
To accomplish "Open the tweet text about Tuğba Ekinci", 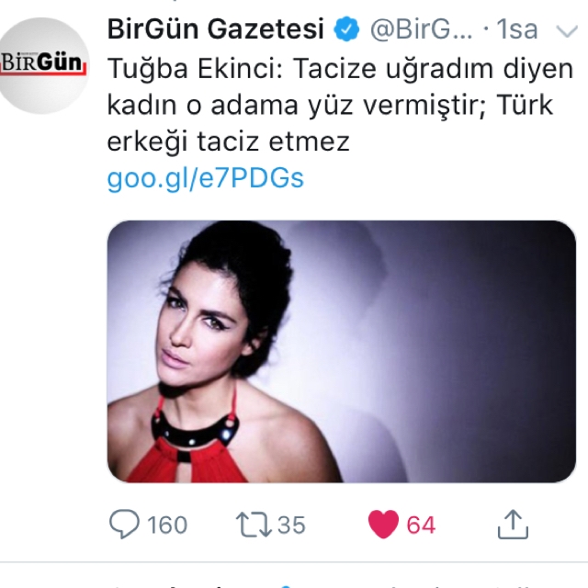I will [x=340, y=105].
